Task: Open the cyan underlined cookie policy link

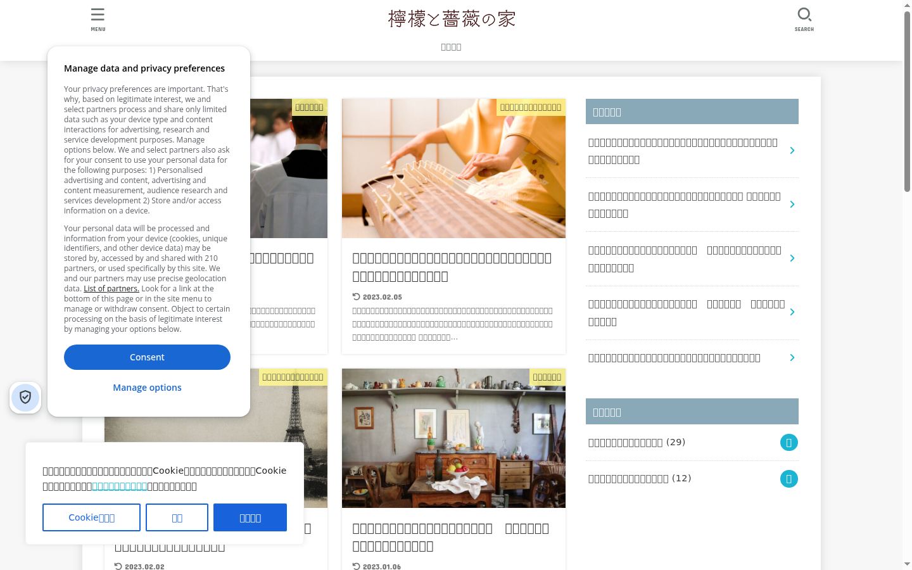Action: (x=120, y=486)
